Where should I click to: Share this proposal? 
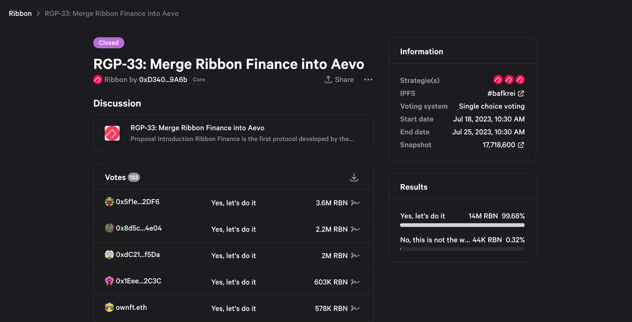tap(339, 79)
